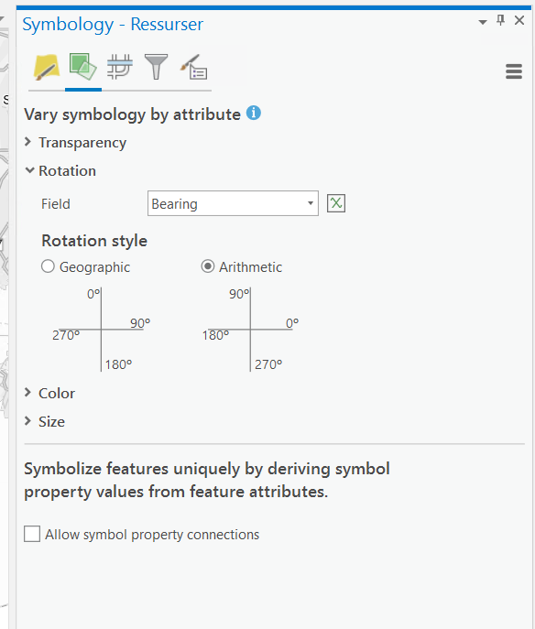Viewport: 535px width, 629px height.
Task: Close the Symbology pane
Action: click(x=519, y=20)
